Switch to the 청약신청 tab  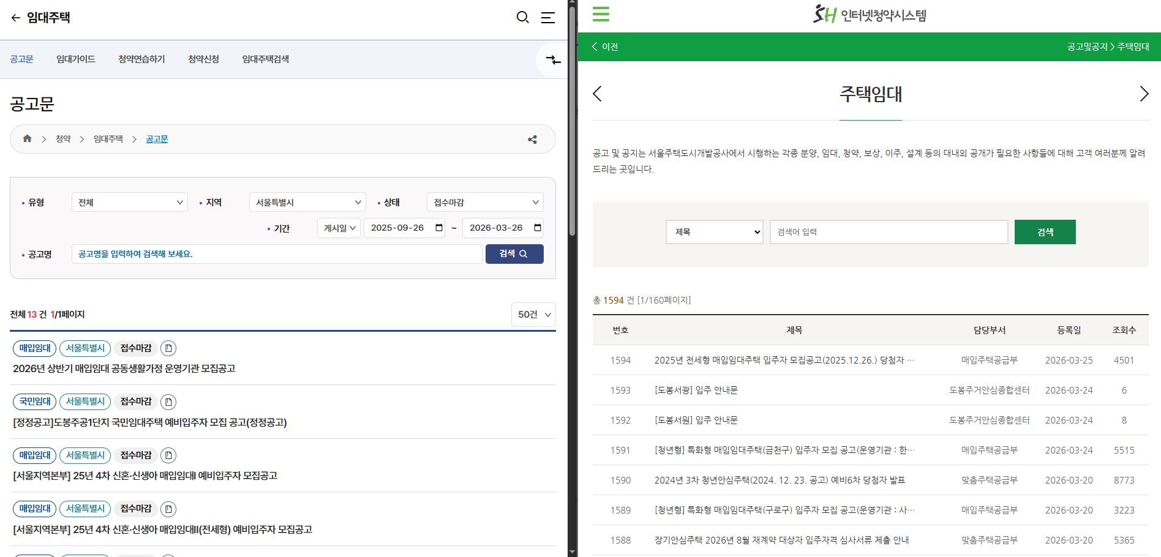203,59
